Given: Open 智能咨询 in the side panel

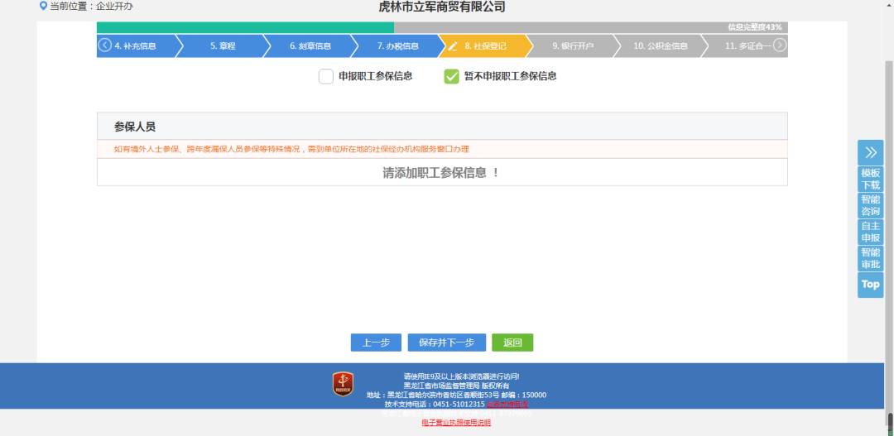Looking at the screenshot, I should pyautogui.click(x=870, y=205).
